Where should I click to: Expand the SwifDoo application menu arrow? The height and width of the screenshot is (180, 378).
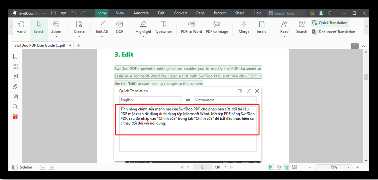pos(44,13)
